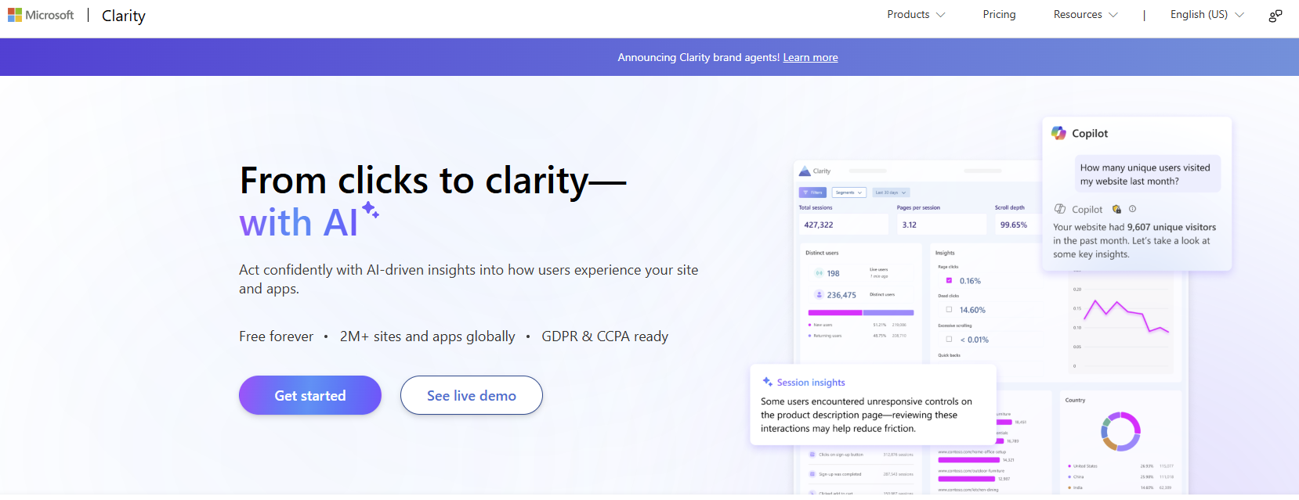Click the China legend row
Viewport: 1299px width, 500px height.
(1120, 477)
